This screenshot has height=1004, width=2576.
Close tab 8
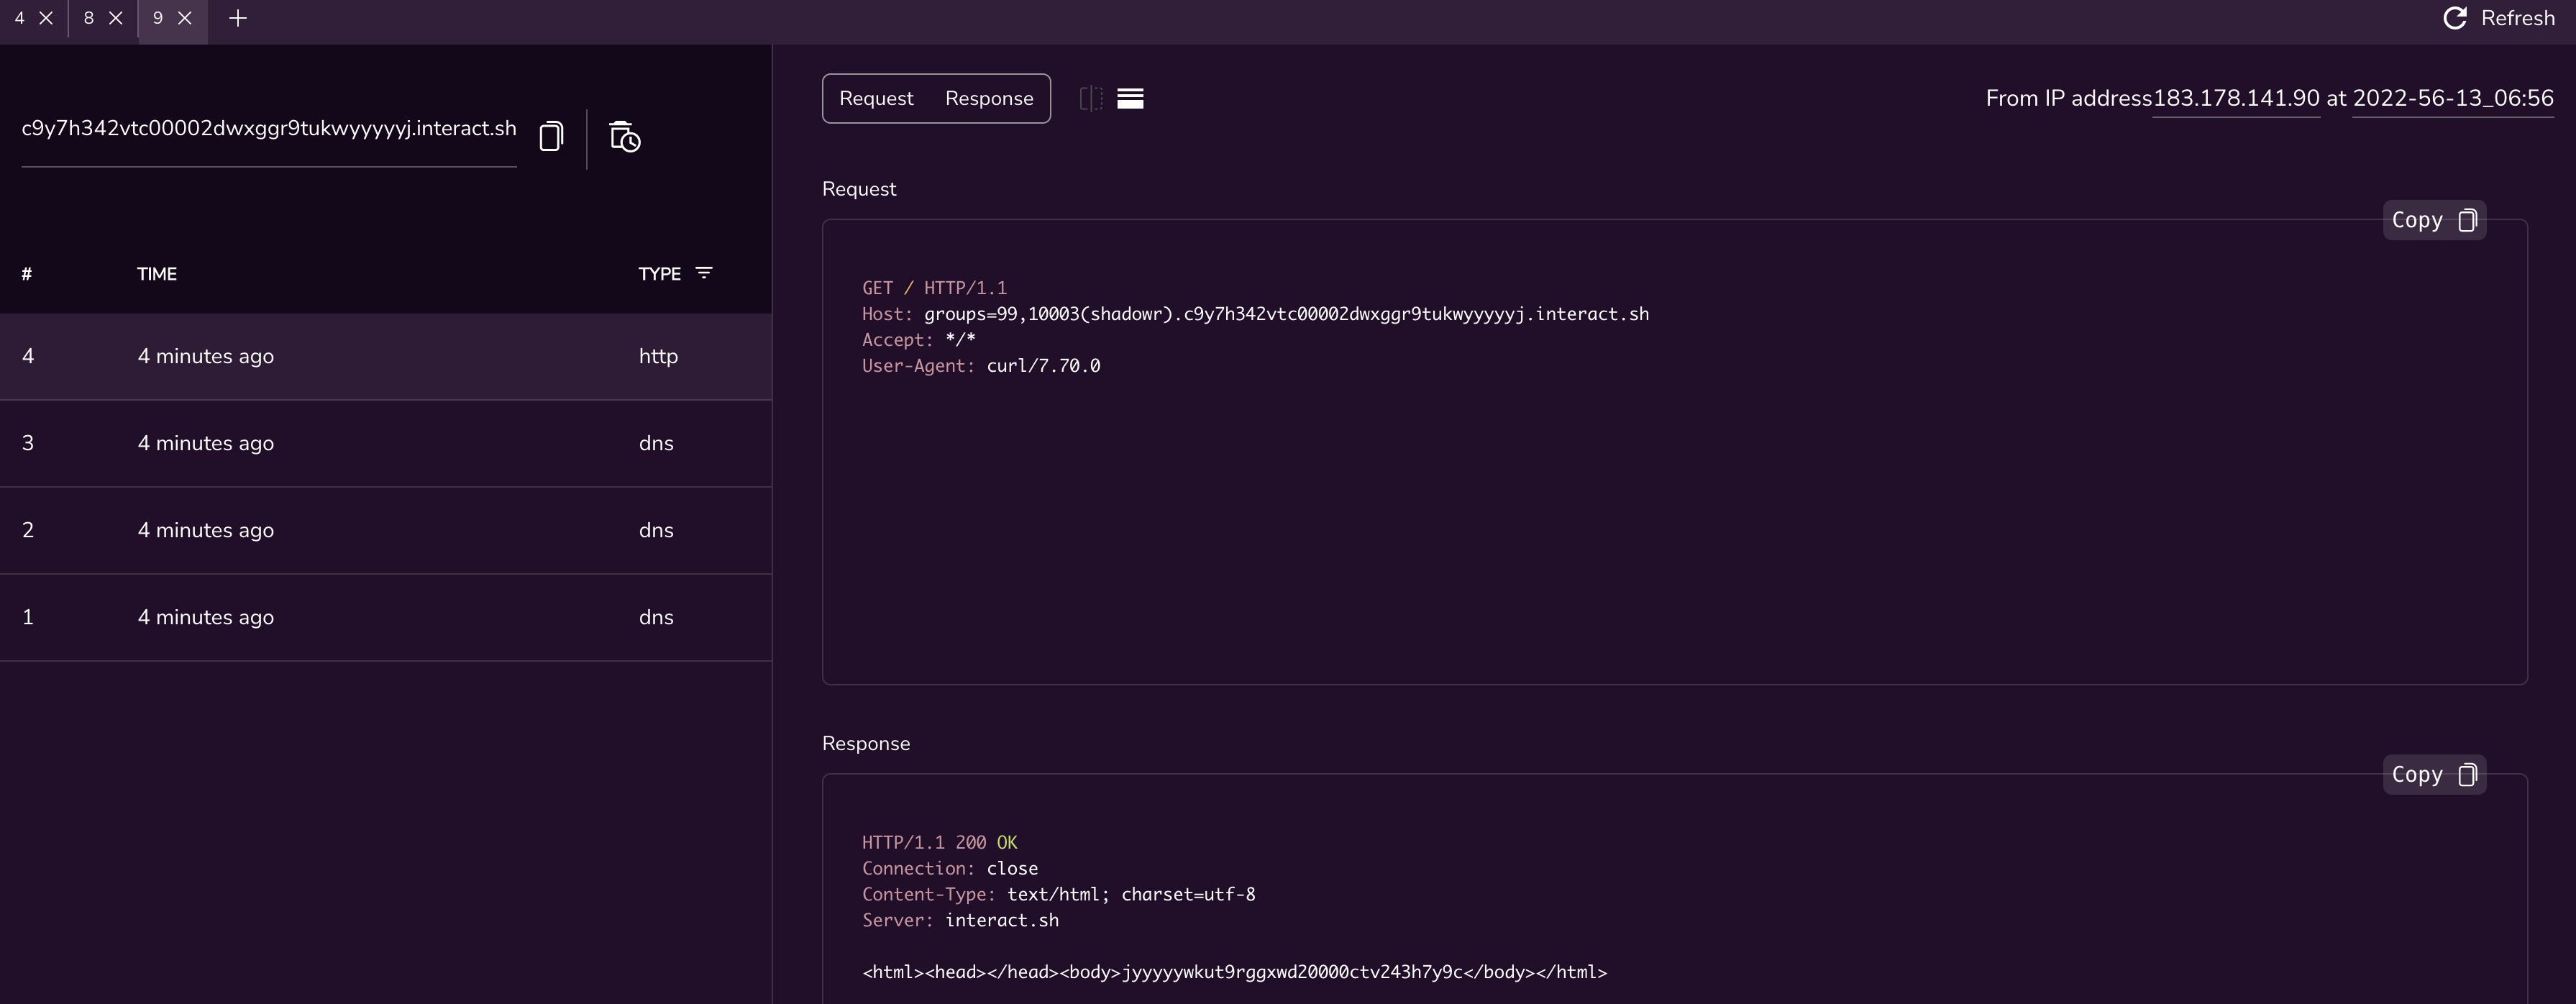[116, 18]
